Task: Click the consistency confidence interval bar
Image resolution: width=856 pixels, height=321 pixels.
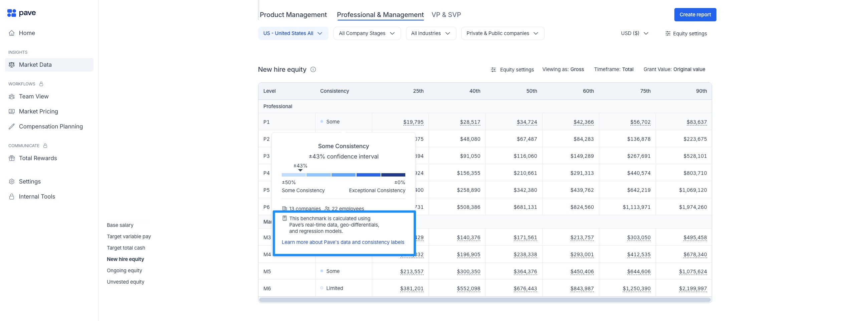Action: [343, 175]
